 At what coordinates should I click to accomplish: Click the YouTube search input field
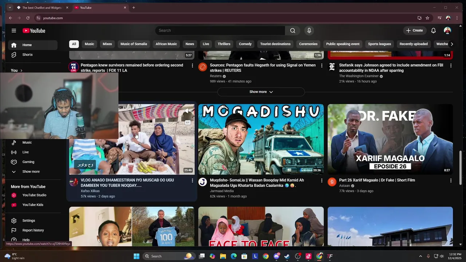click(220, 31)
